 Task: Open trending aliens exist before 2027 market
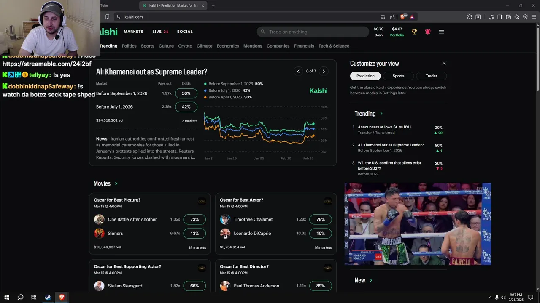tap(389, 165)
